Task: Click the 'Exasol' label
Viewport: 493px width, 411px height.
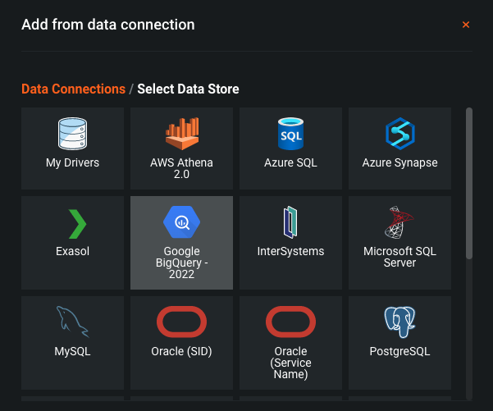Action: click(73, 251)
